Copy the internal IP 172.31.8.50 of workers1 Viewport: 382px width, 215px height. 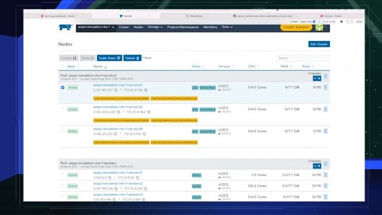pyautogui.click(x=137, y=178)
